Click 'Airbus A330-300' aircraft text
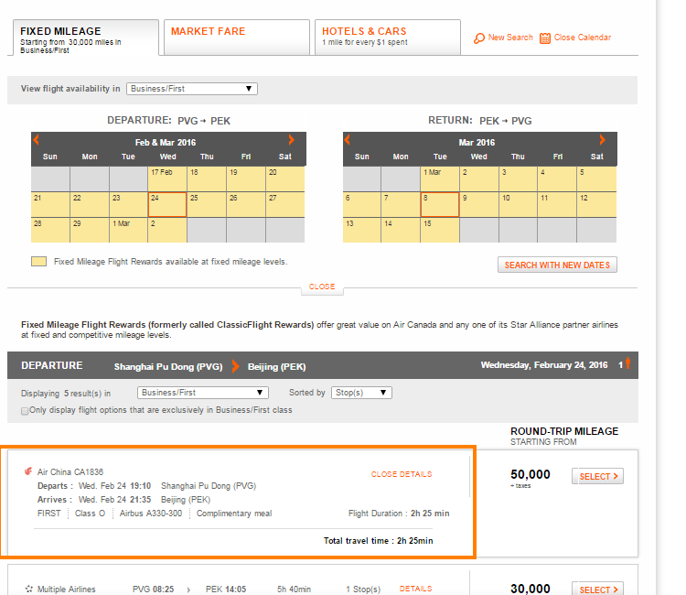The width and height of the screenshot is (686, 595). 151,514
